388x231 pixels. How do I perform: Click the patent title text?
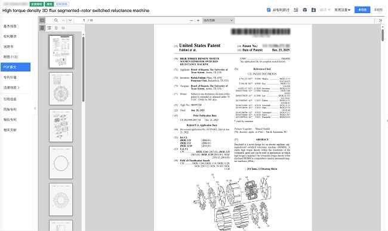(76, 11)
